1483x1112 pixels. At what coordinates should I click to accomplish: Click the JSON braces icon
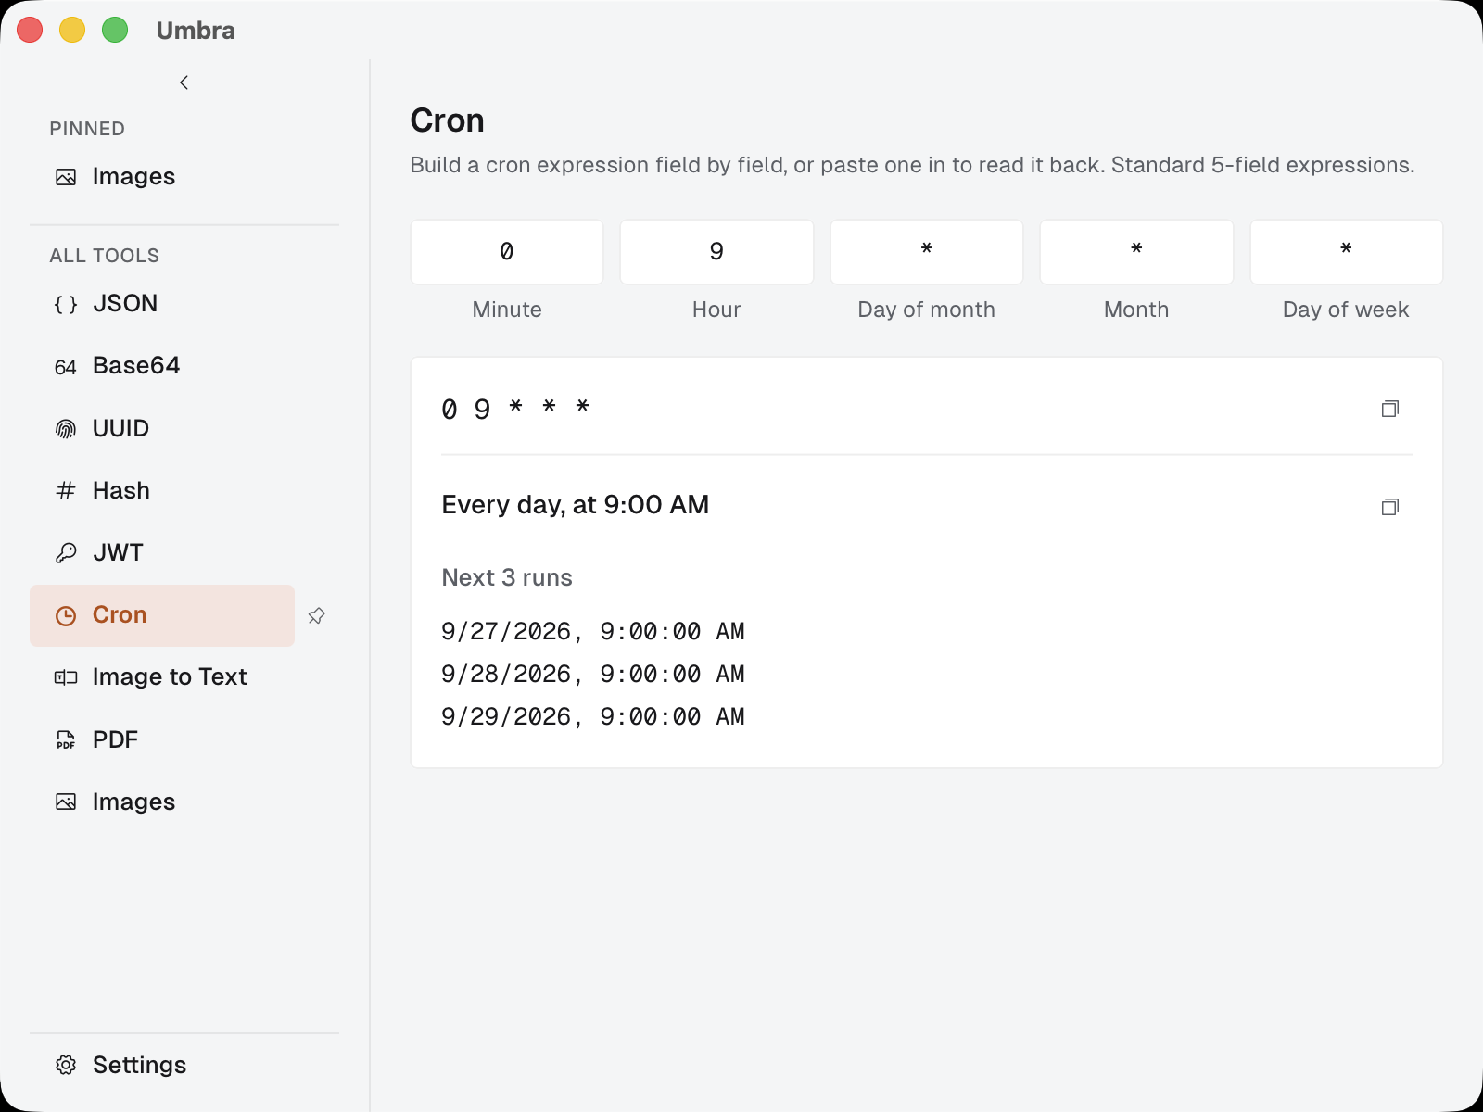[x=66, y=304]
